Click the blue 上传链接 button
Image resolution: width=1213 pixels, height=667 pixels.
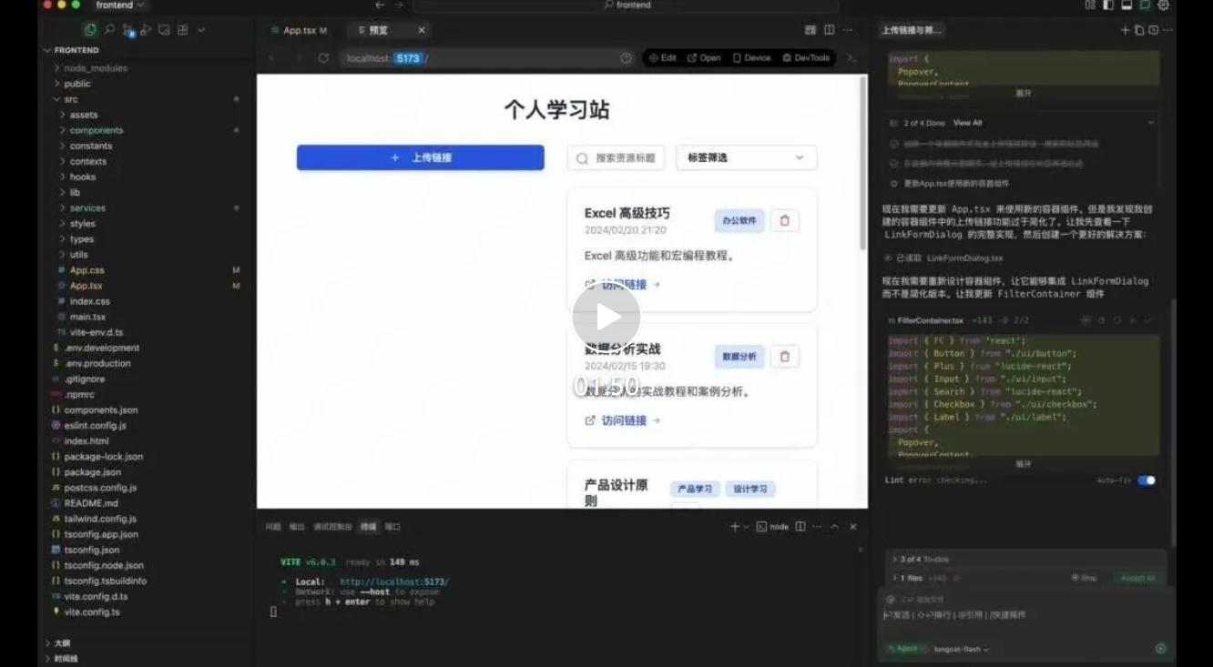click(x=420, y=157)
